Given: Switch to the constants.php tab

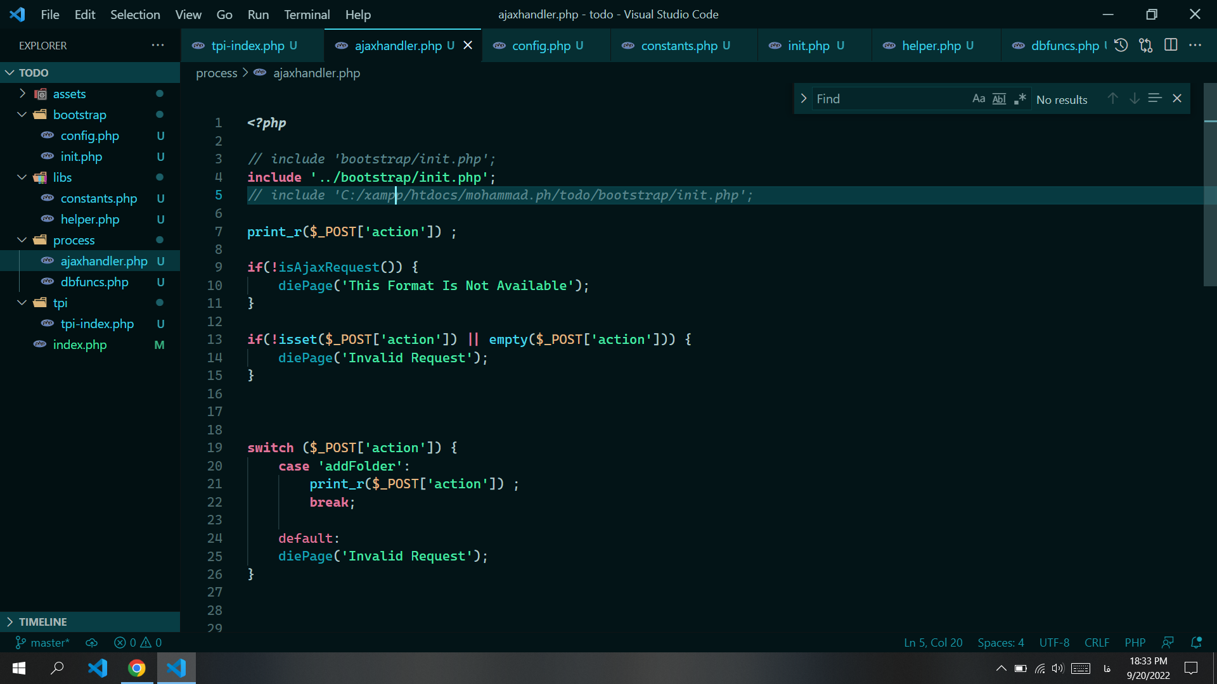Looking at the screenshot, I should [x=685, y=46].
